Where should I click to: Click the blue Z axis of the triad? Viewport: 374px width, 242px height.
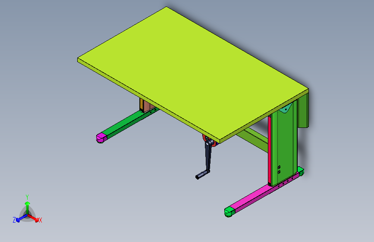(22, 218)
